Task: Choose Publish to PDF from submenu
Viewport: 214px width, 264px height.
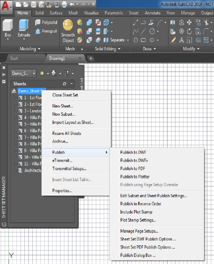Action: (133, 169)
